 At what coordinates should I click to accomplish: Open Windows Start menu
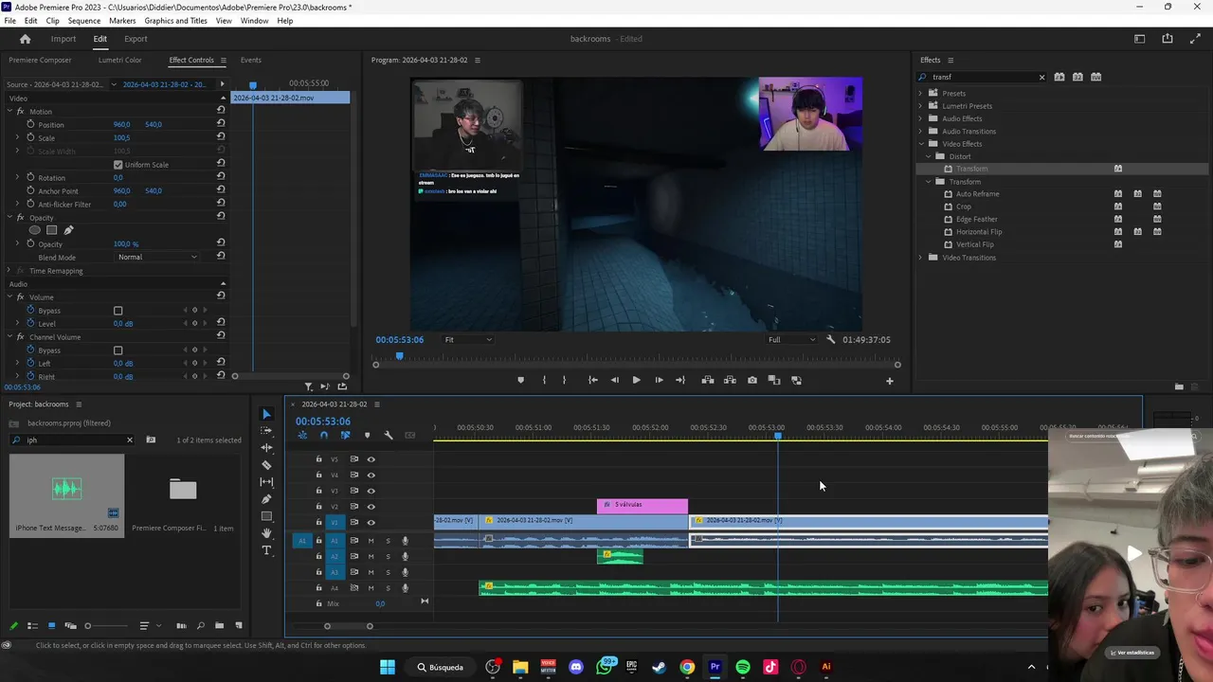click(388, 667)
